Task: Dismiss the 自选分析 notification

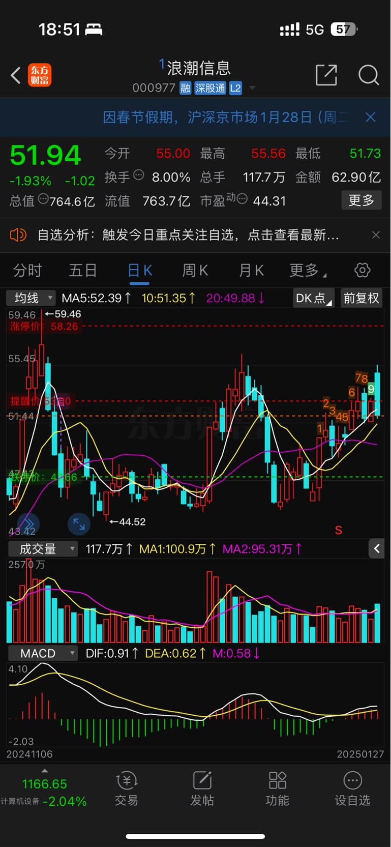Action: [376, 235]
